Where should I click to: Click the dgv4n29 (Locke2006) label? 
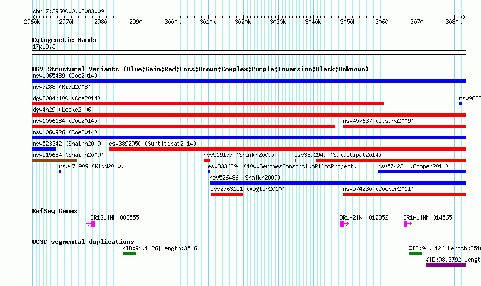pyautogui.click(x=63, y=110)
